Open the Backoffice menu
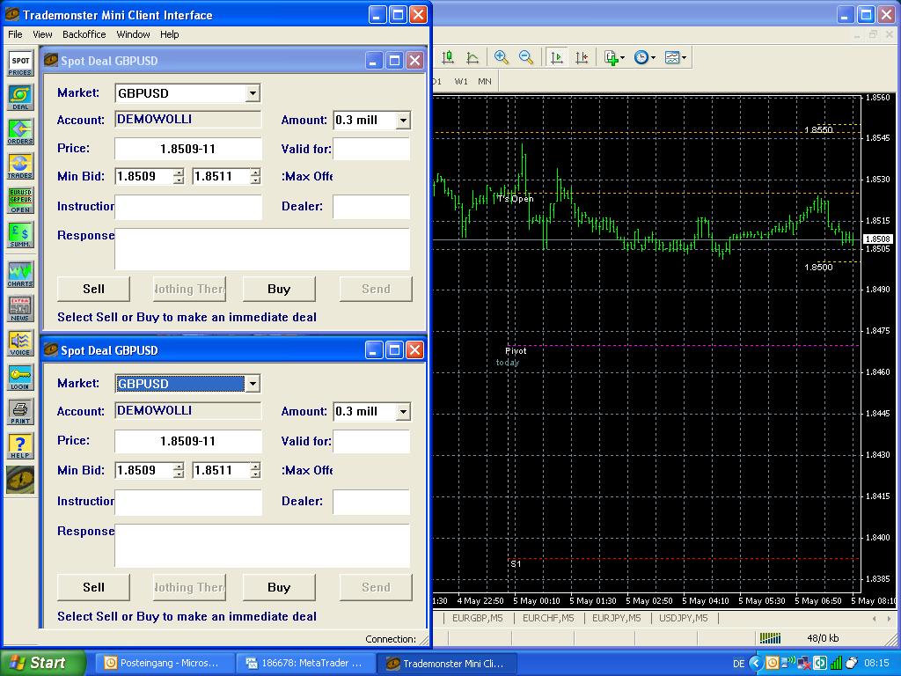 [84, 34]
